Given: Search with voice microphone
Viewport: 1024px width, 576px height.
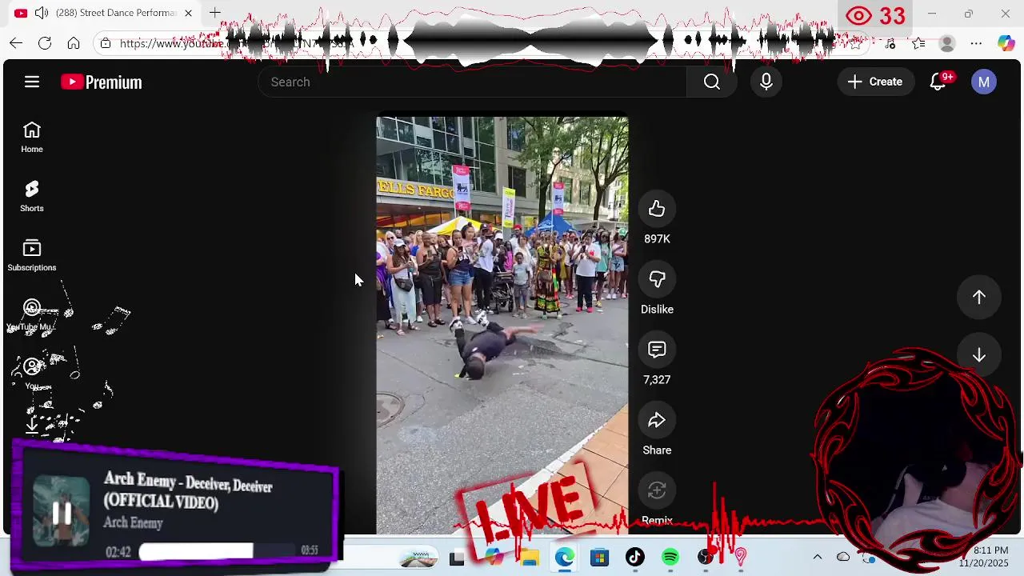Looking at the screenshot, I should (766, 82).
